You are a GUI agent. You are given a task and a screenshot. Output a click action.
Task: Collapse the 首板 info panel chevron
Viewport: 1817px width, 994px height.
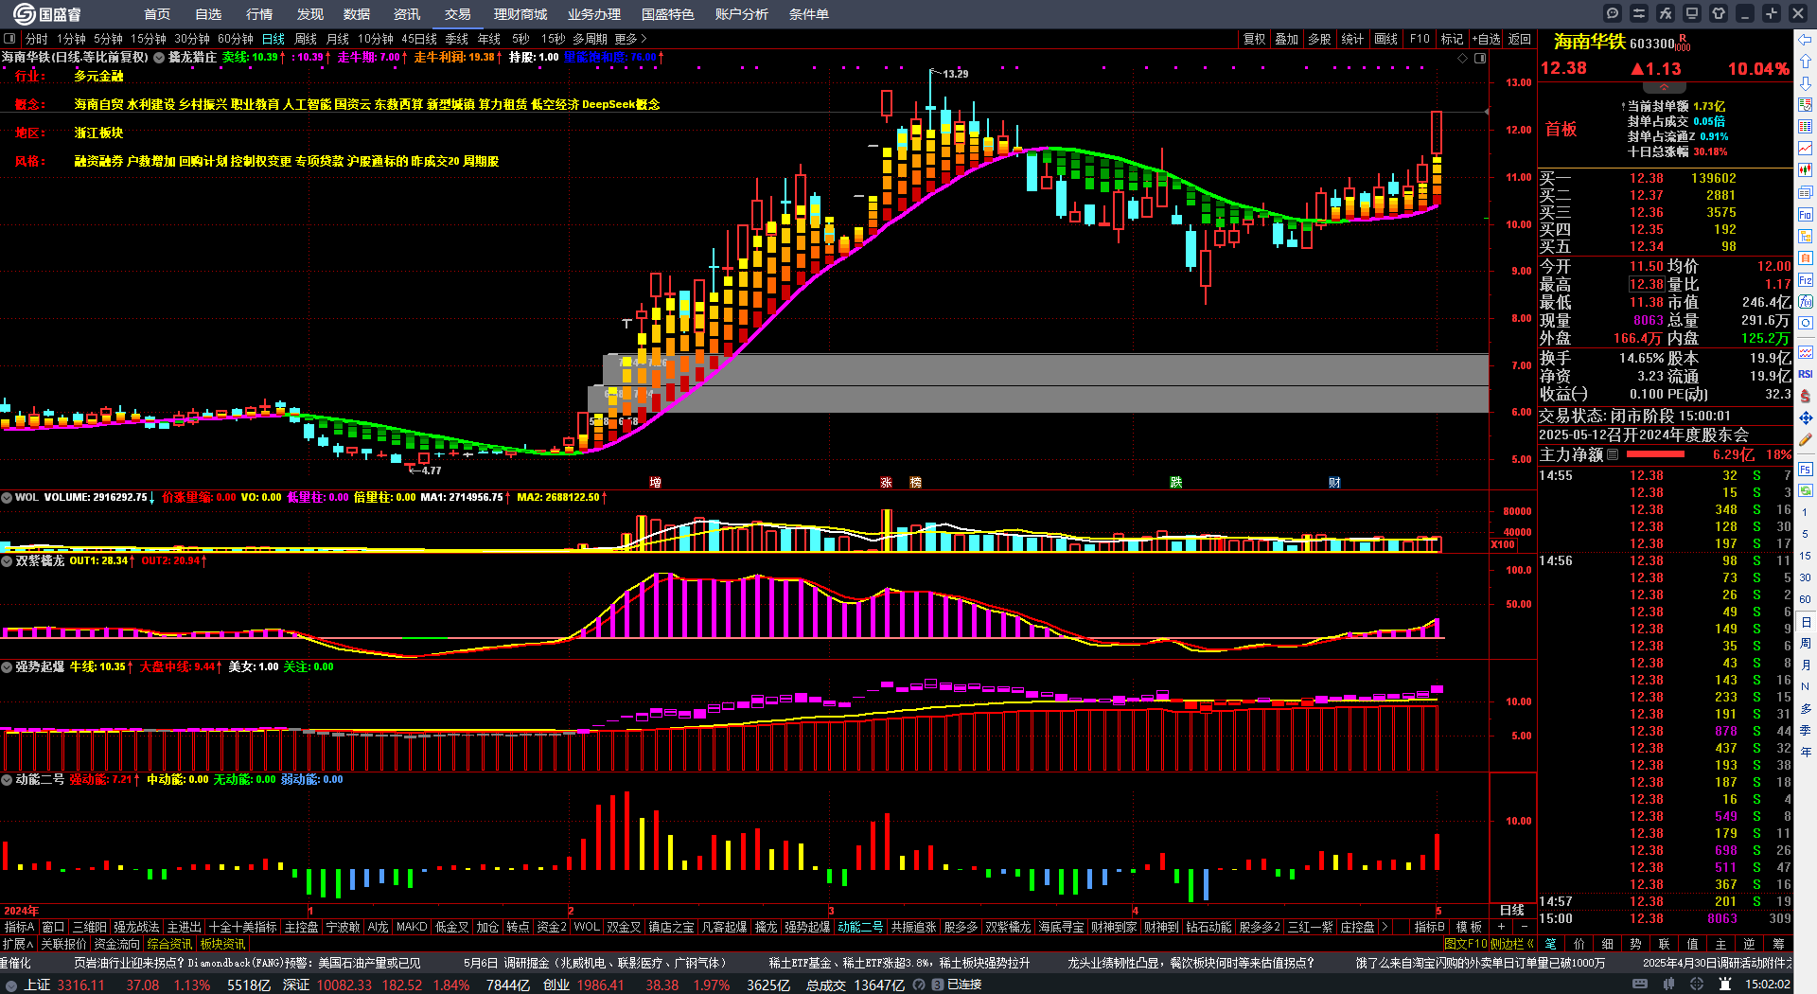[1664, 87]
